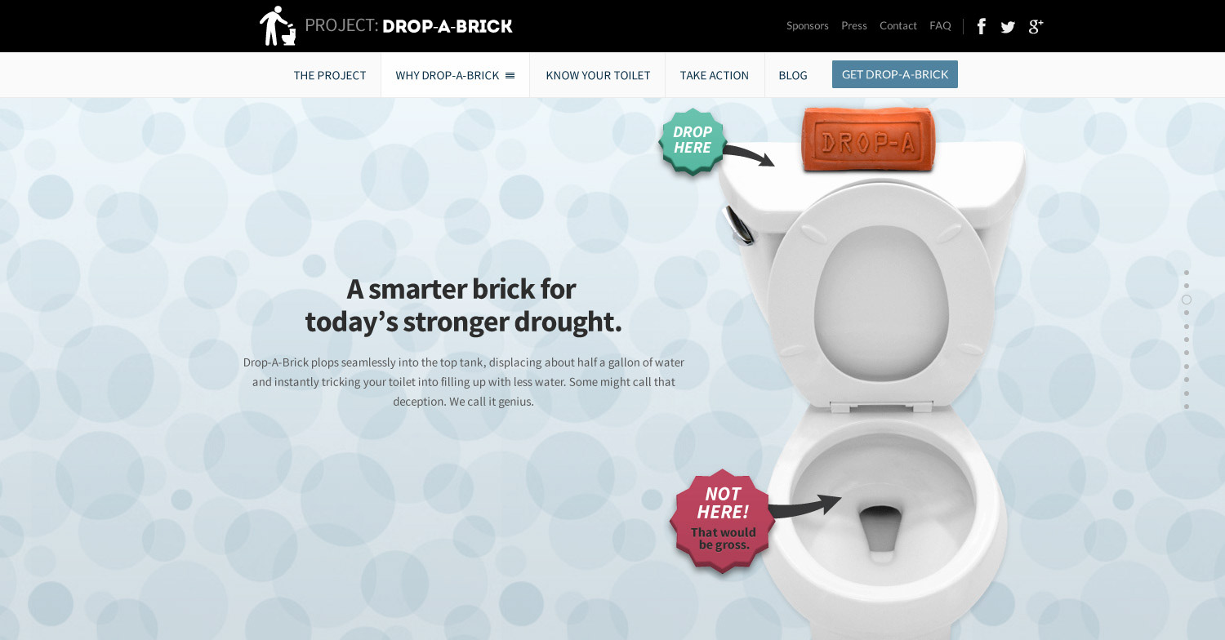This screenshot has width=1225, height=640.
Task: Expand the Why Drop-A-Brick submenu icon
Action: (510, 75)
